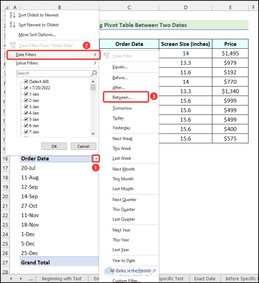
Task: Filter by Today
Action: [x=118, y=118]
